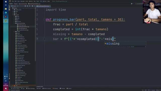Open the Tools menu
Viewport: 161px width, 91px height.
point(38,1)
